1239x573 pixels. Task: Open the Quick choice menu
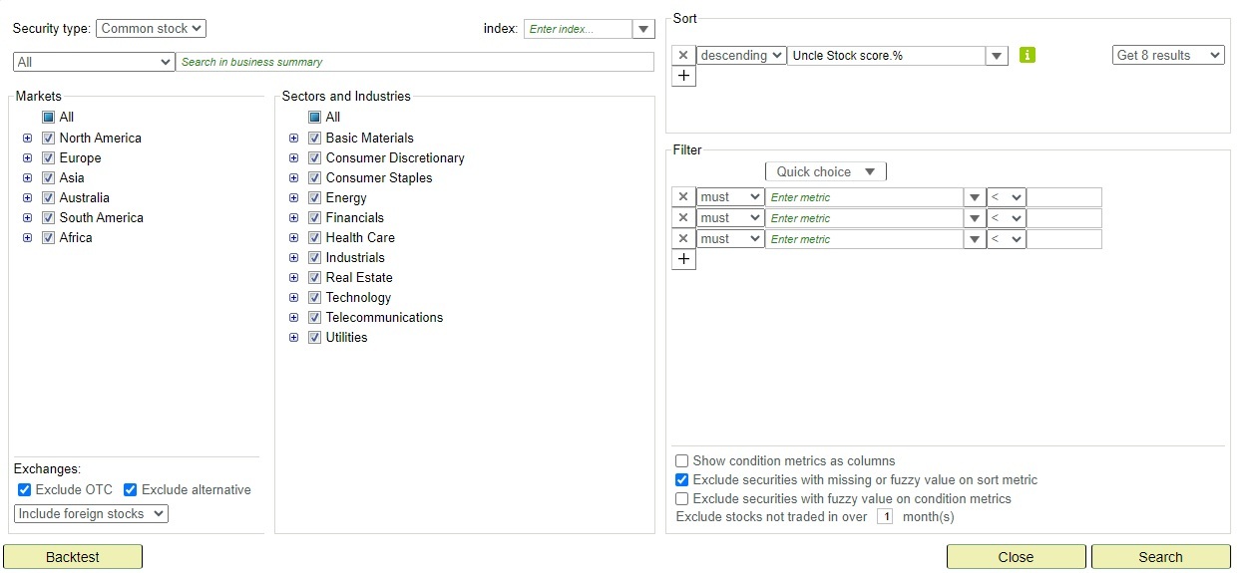coord(825,171)
